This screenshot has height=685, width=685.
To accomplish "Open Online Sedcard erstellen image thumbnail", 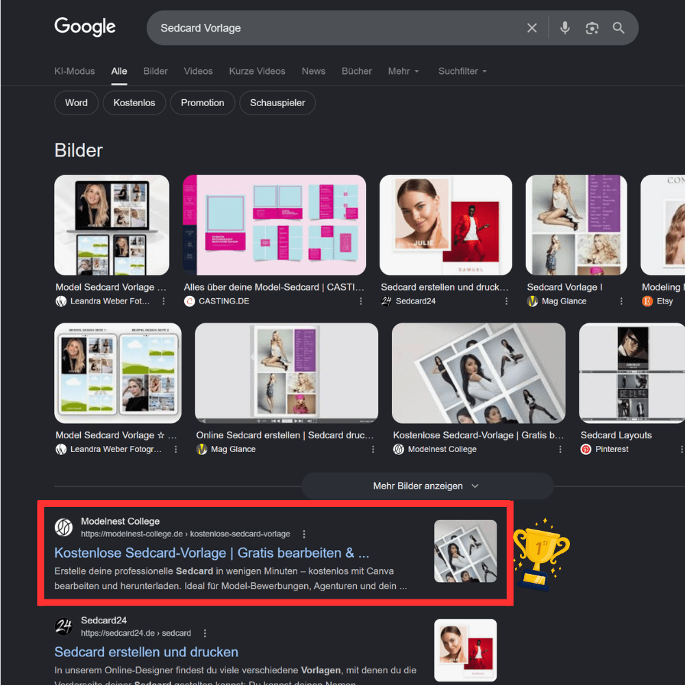I will pos(286,373).
